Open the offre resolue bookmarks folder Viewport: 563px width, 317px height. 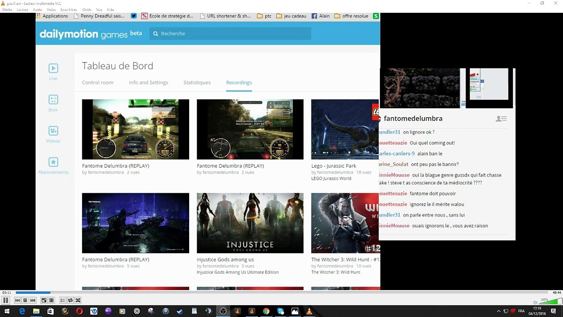click(351, 16)
